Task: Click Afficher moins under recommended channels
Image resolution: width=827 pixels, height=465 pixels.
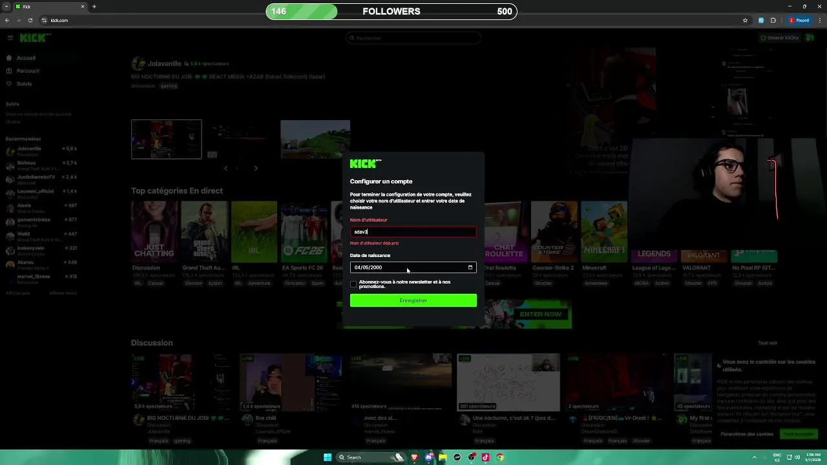Action: [63, 293]
